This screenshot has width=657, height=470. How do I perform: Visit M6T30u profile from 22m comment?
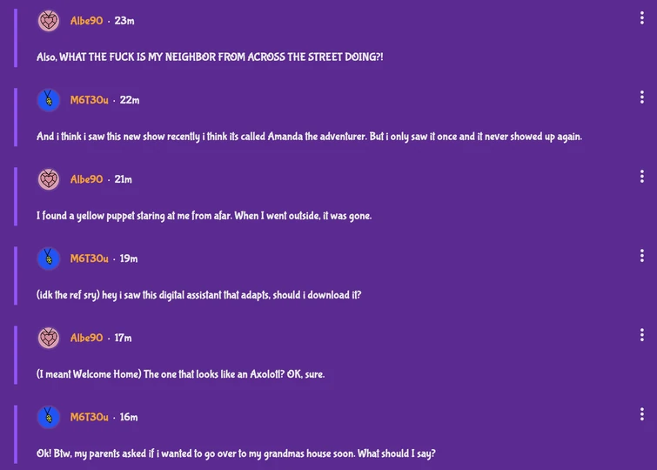(89, 100)
